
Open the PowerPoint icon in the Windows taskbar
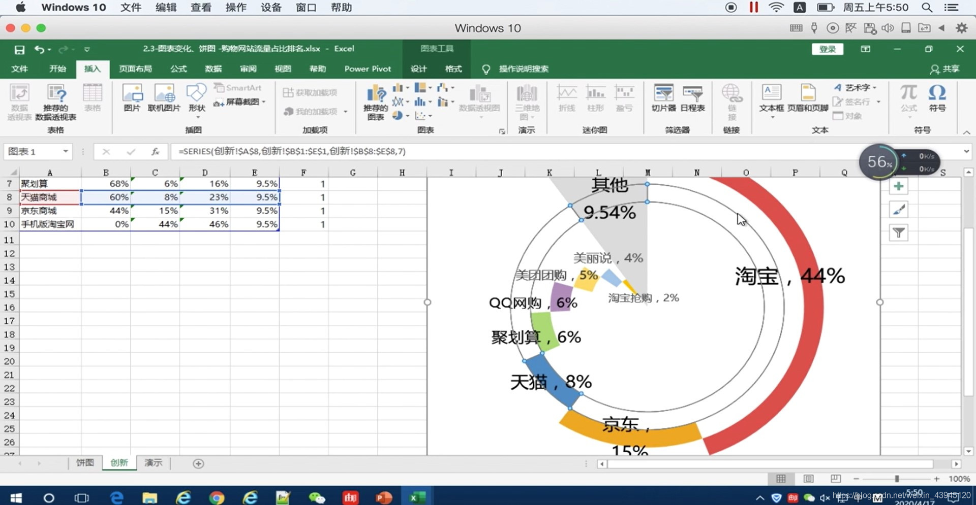coord(384,497)
